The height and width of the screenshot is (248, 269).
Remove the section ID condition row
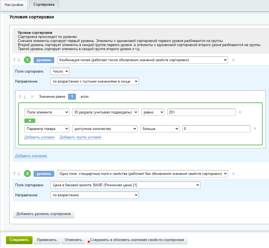pyautogui.click(x=240, y=112)
